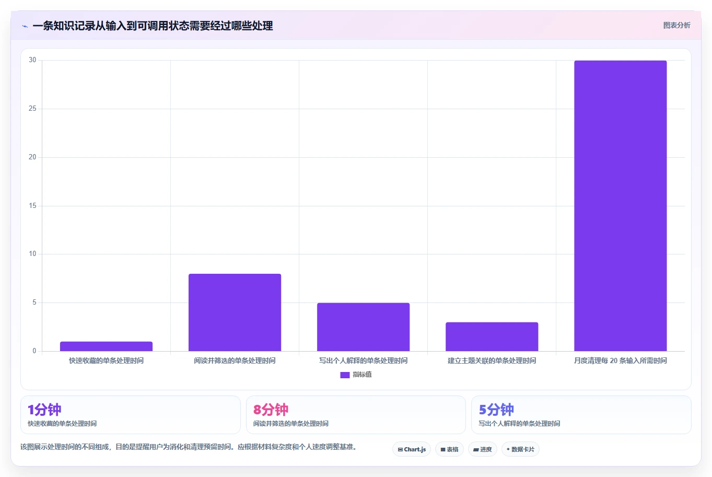Open the 1分钟 stat card
The height and width of the screenshot is (477, 712).
pyautogui.click(x=131, y=415)
